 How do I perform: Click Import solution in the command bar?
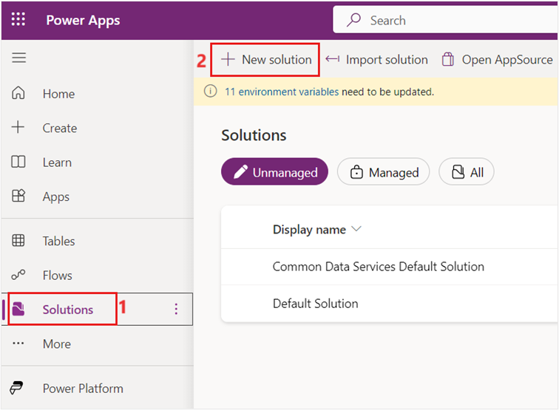(x=377, y=60)
